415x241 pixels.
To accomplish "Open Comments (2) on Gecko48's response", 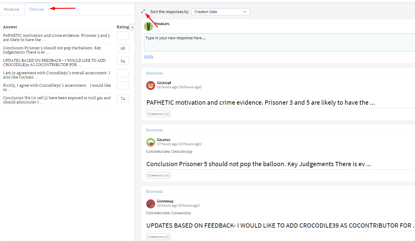I will click(x=158, y=114).
